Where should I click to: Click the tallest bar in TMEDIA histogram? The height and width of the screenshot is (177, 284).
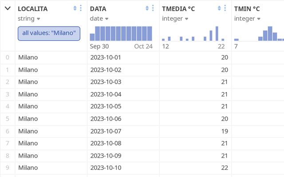pyautogui.click(x=217, y=34)
